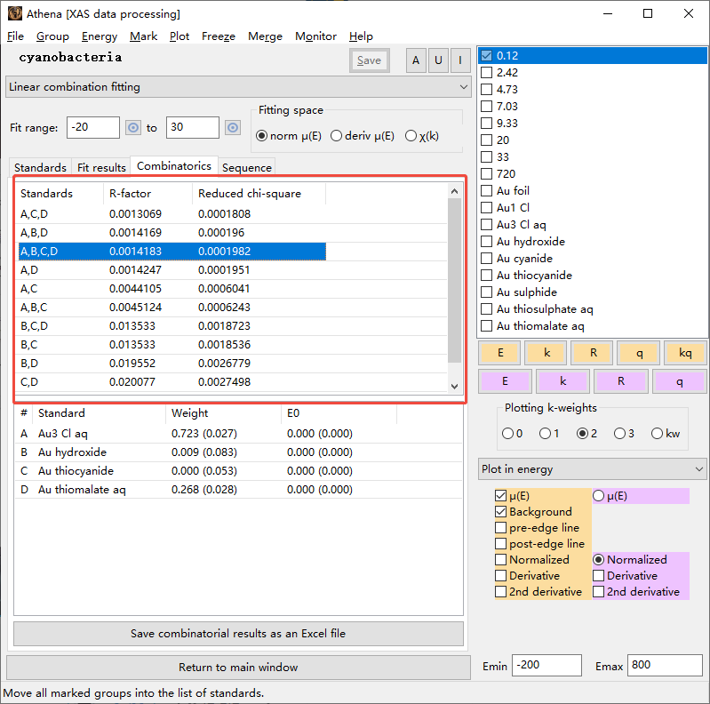Plot current group in k-space (orange k)
Viewport: 710px width, 704px height.
(546, 353)
